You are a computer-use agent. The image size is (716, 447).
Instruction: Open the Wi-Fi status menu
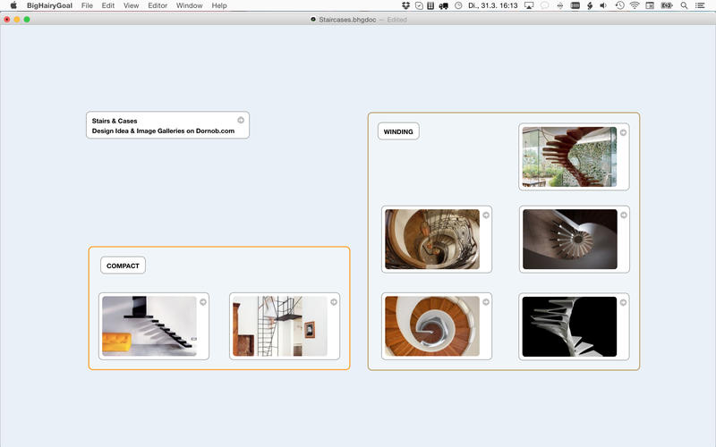coord(635,5)
